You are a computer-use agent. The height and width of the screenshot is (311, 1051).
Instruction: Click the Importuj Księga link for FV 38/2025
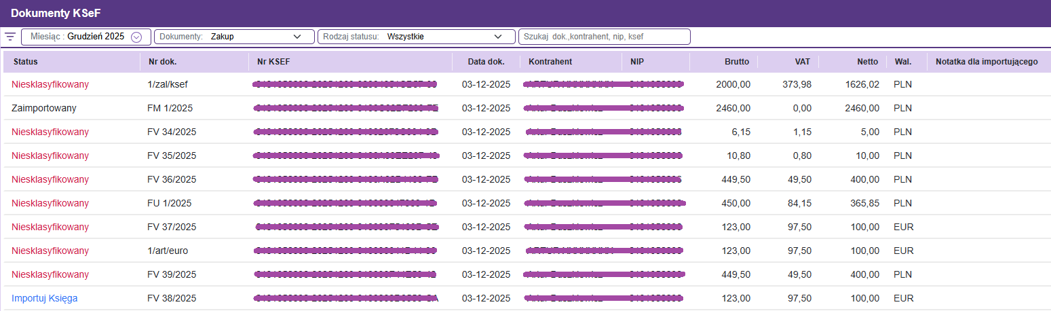[45, 298]
